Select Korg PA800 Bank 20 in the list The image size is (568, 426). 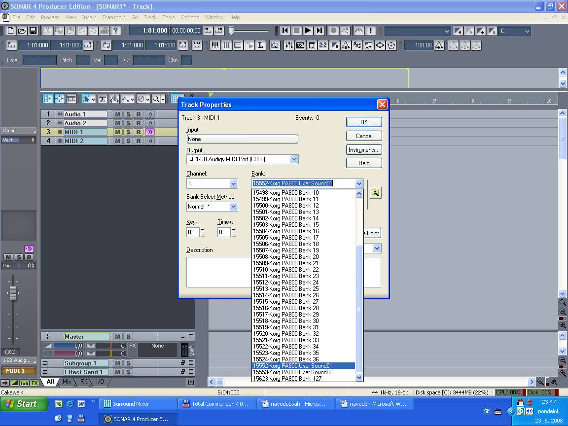pyautogui.click(x=304, y=257)
